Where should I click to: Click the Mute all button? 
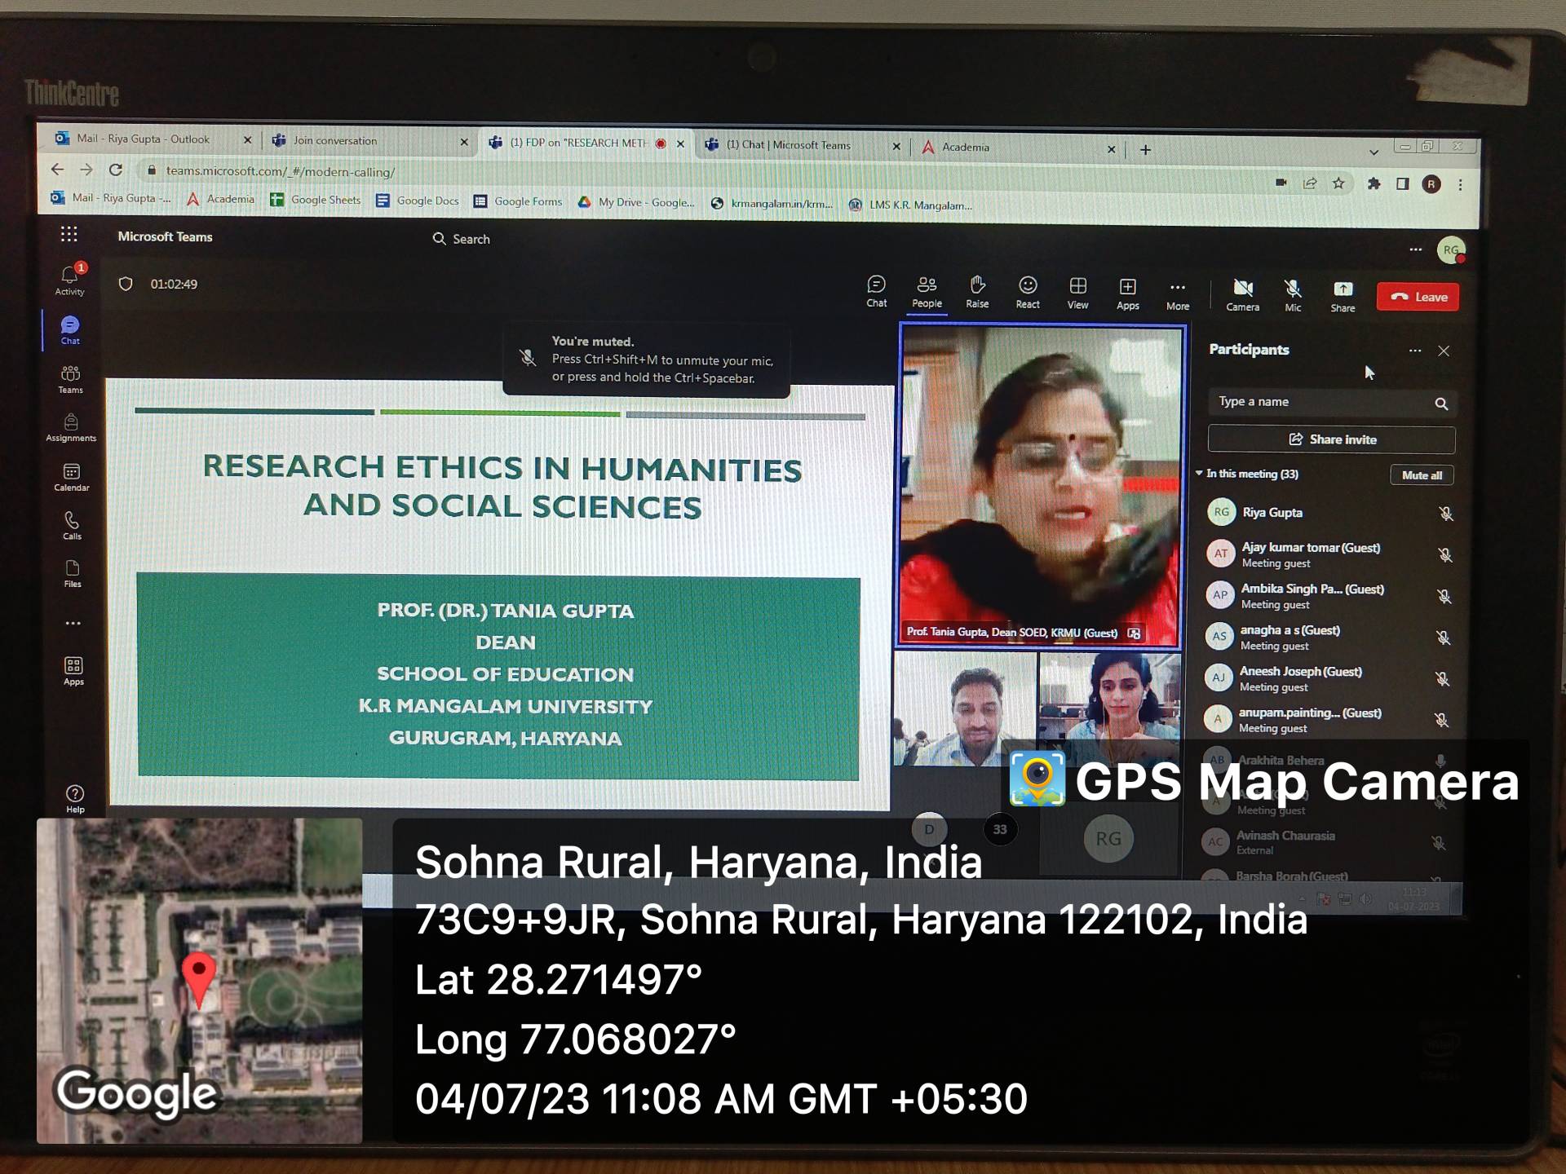pyautogui.click(x=1421, y=475)
